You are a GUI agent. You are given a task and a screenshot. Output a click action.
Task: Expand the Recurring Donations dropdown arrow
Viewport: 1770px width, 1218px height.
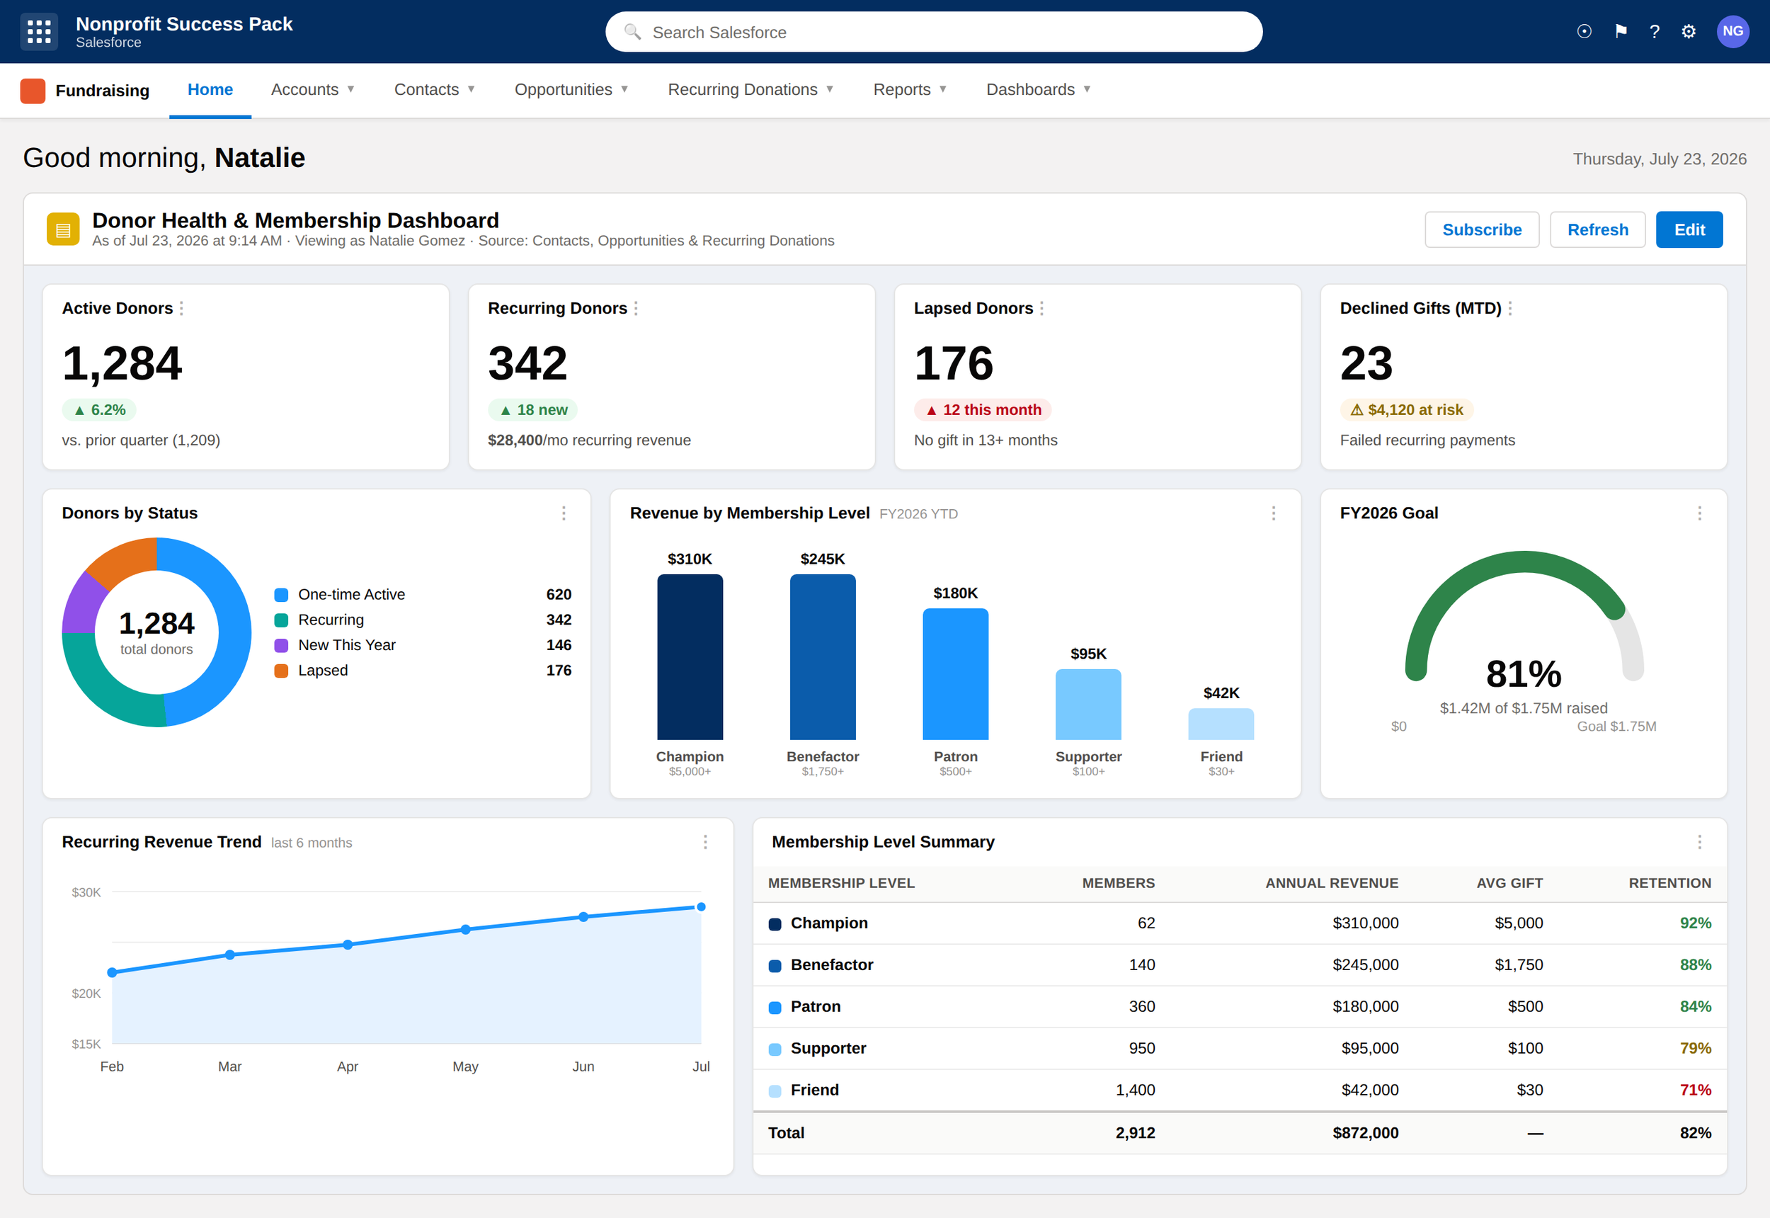coord(830,89)
